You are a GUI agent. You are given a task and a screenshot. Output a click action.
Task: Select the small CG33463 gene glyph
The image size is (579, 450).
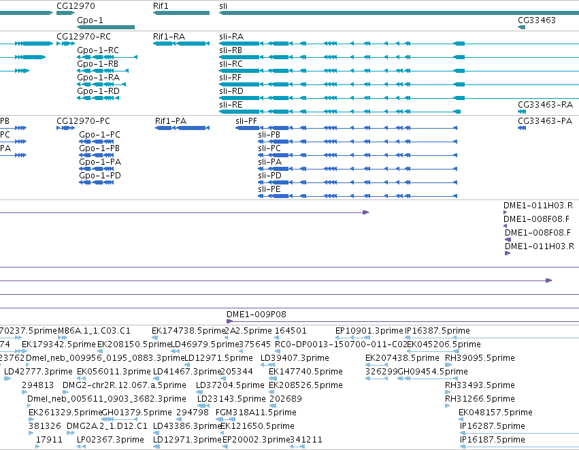[521, 27]
